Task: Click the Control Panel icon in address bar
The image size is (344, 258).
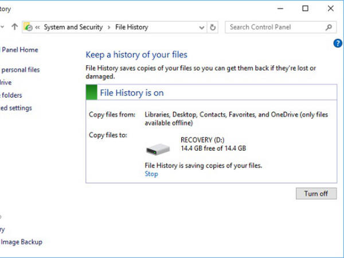Action: click(x=28, y=27)
